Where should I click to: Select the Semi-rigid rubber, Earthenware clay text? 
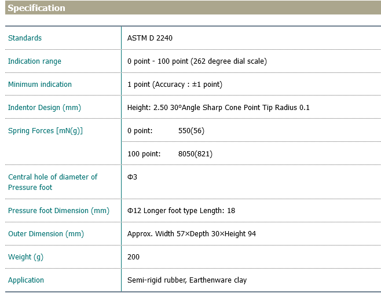(x=187, y=280)
